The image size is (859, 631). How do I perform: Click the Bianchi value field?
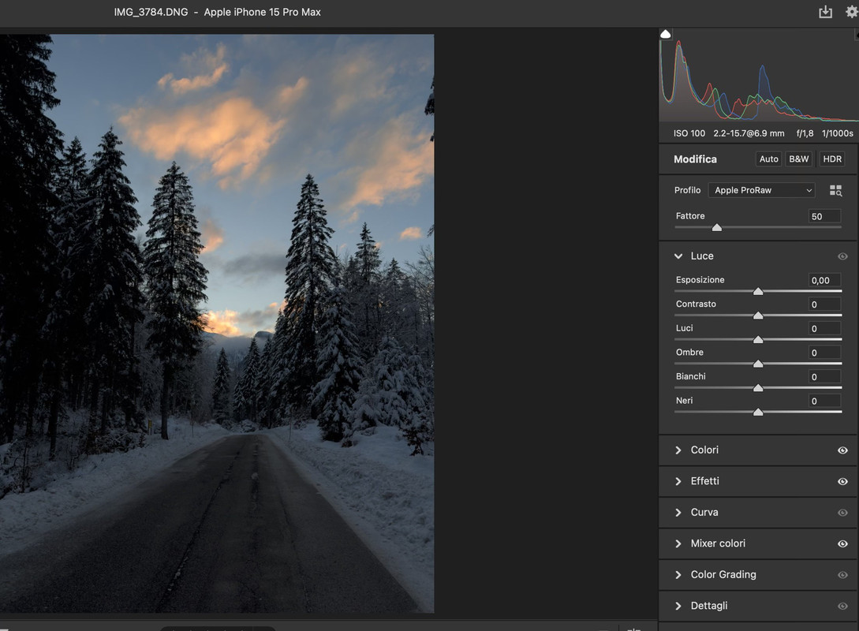[824, 376]
